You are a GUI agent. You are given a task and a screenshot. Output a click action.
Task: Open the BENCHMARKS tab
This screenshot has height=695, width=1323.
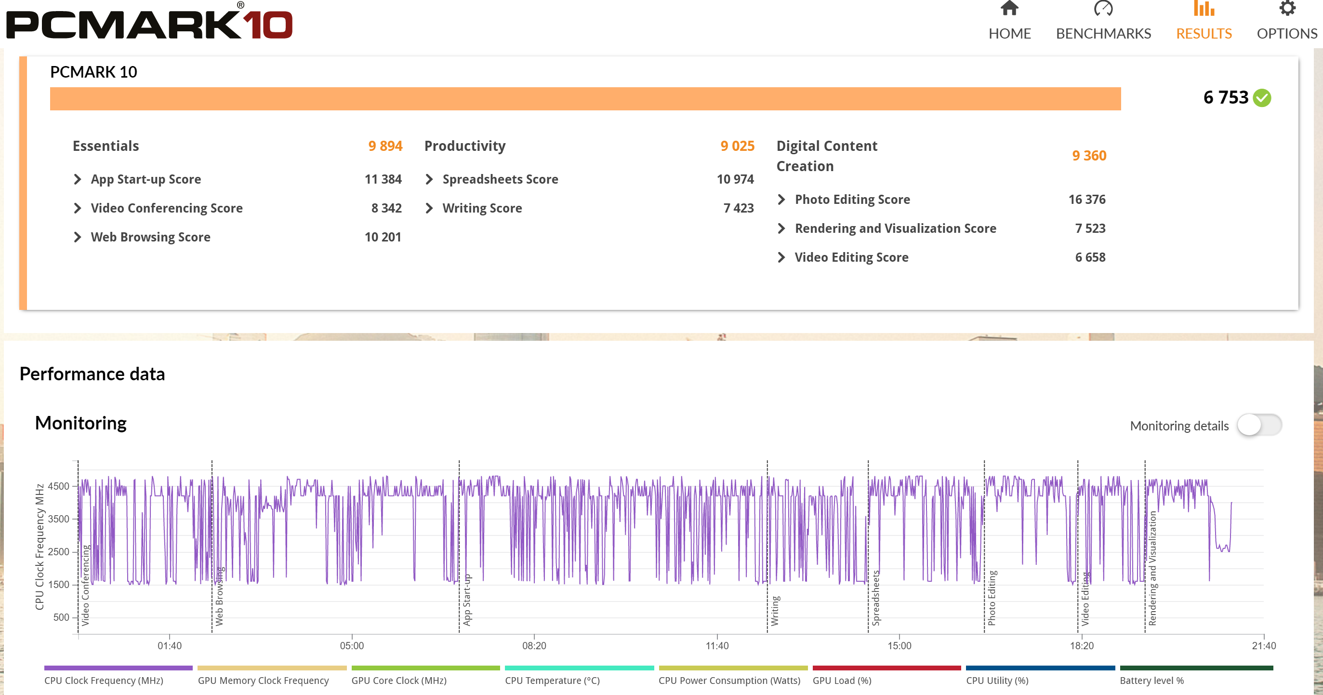click(x=1103, y=33)
